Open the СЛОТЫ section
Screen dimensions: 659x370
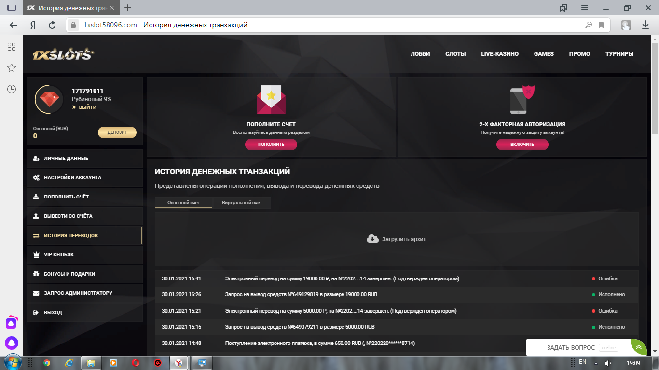455,54
